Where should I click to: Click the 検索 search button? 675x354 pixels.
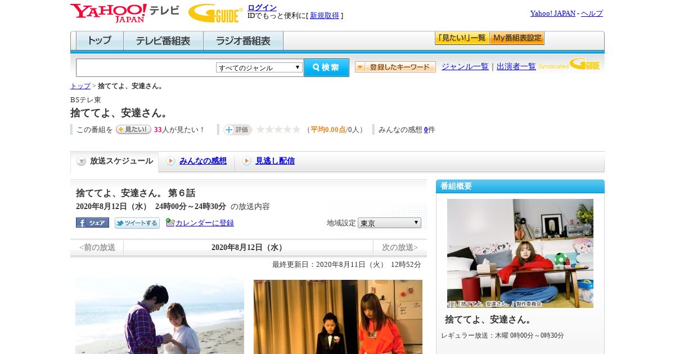(326, 67)
